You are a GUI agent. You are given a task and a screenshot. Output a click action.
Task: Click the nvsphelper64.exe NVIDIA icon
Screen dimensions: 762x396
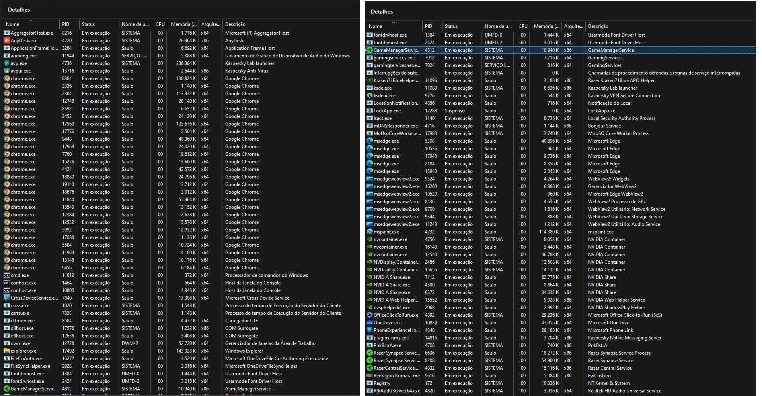[x=370, y=308]
